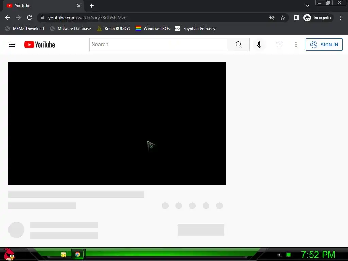Open the Bonzi BUDDY! bookmark
This screenshot has height=261, width=348.
click(x=114, y=29)
